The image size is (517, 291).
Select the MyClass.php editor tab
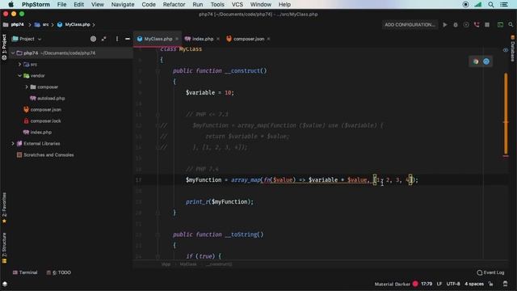[158, 39]
